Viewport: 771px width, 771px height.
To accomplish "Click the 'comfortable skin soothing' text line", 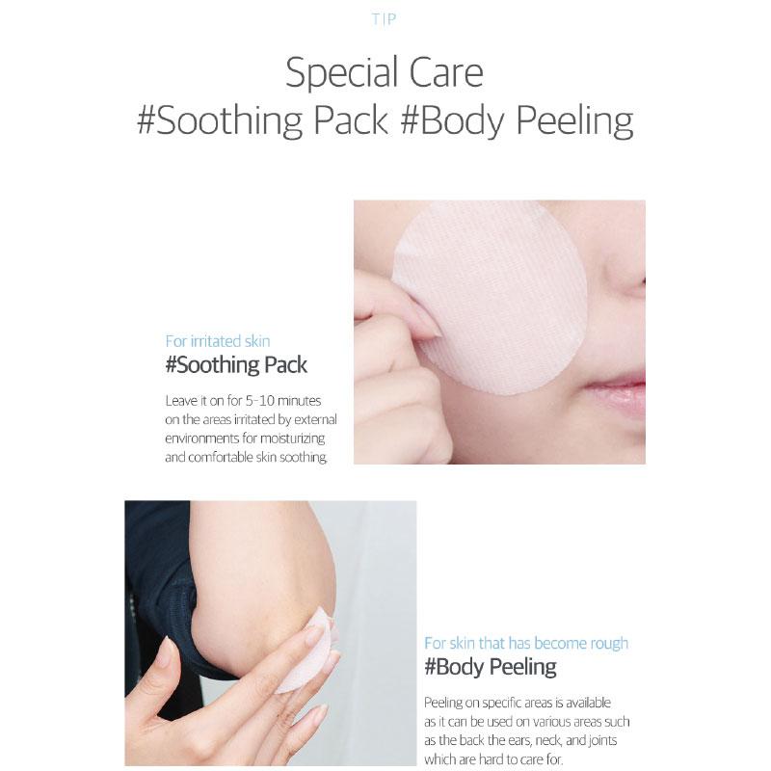I will 246,457.
